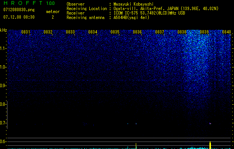
Task: Click the 1.1 kHz axis label
Action: pyautogui.click(x=3, y=48)
